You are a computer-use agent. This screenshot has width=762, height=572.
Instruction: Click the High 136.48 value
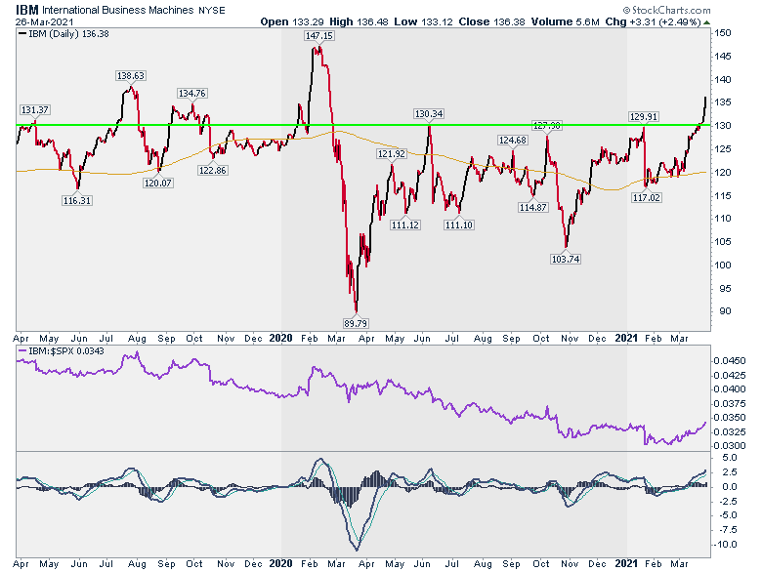click(x=359, y=21)
